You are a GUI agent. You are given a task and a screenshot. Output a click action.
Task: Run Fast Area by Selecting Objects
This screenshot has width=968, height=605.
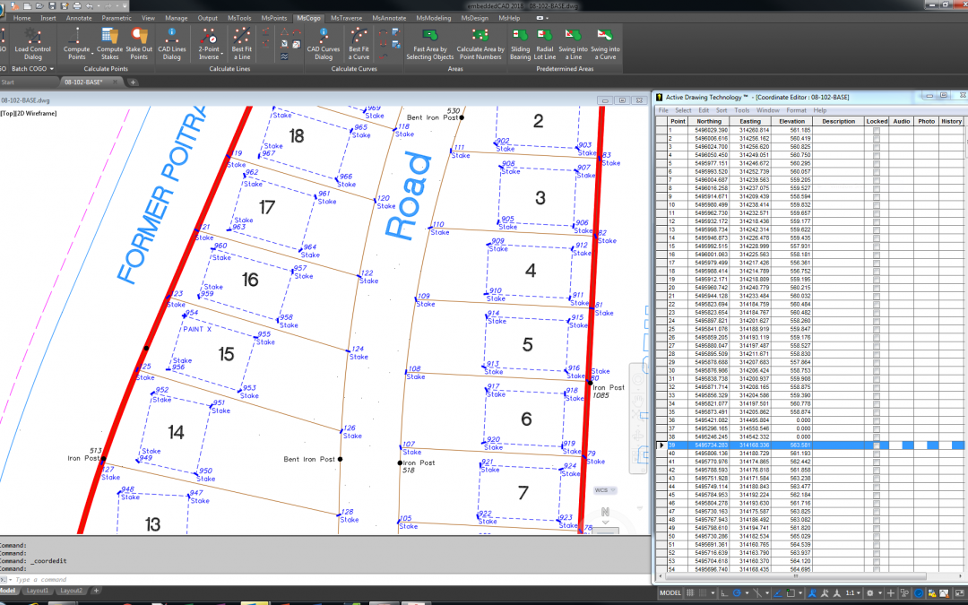(430, 42)
